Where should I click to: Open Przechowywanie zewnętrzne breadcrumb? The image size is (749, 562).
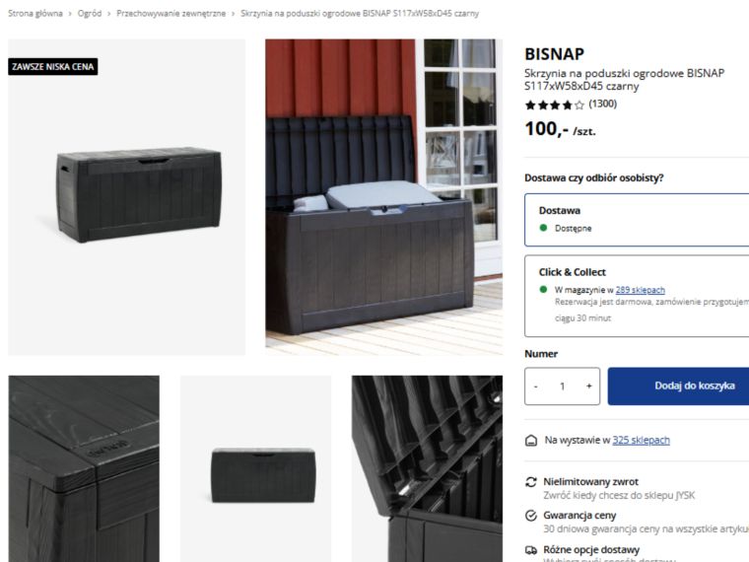pyautogui.click(x=171, y=14)
